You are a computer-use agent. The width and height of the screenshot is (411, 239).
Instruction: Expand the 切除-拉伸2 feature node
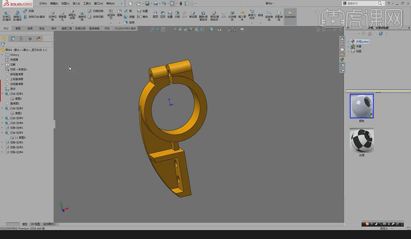point(2,142)
